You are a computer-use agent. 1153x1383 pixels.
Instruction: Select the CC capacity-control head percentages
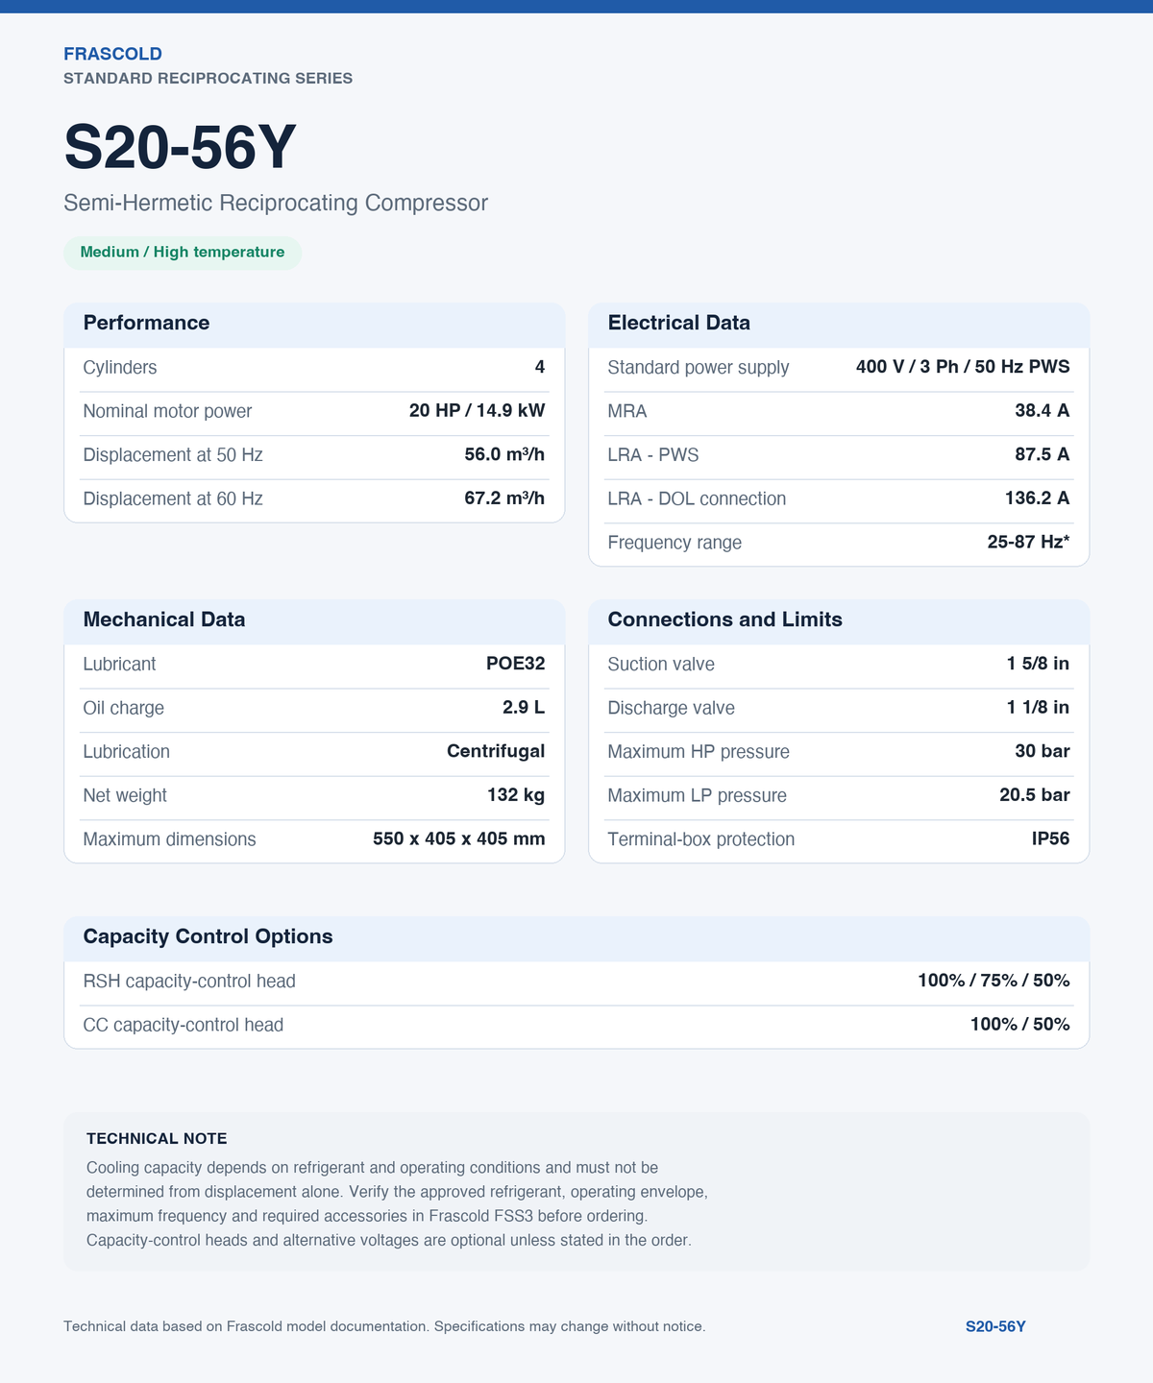1019,1025
